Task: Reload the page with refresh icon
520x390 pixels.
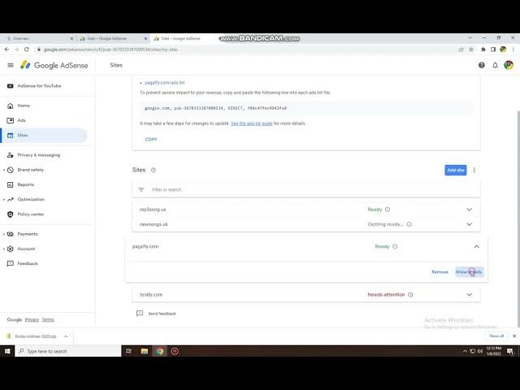Action: (27, 50)
